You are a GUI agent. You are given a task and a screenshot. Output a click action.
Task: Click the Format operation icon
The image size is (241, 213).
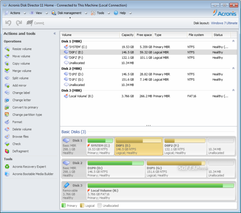pos(7,122)
